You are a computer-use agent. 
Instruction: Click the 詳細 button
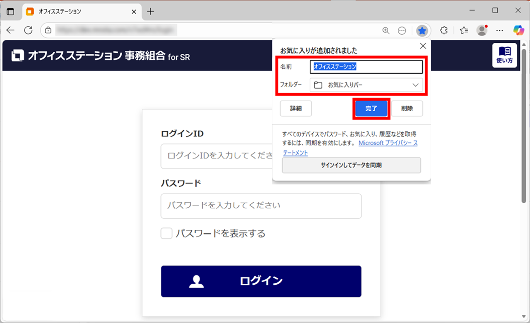tap(296, 108)
